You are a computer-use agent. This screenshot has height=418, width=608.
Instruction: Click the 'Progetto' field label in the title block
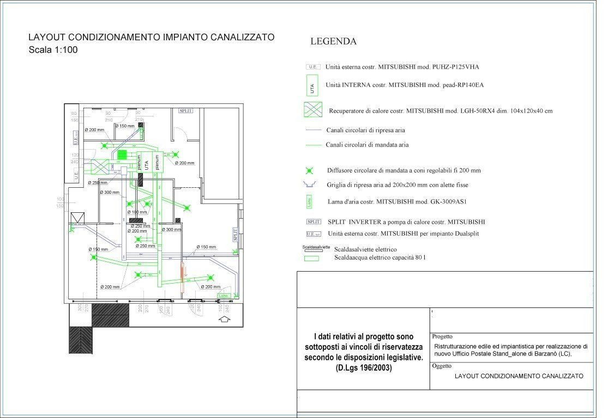[442, 337]
